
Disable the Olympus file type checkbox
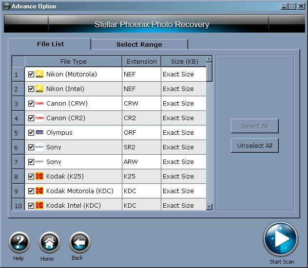(x=31, y=133)
